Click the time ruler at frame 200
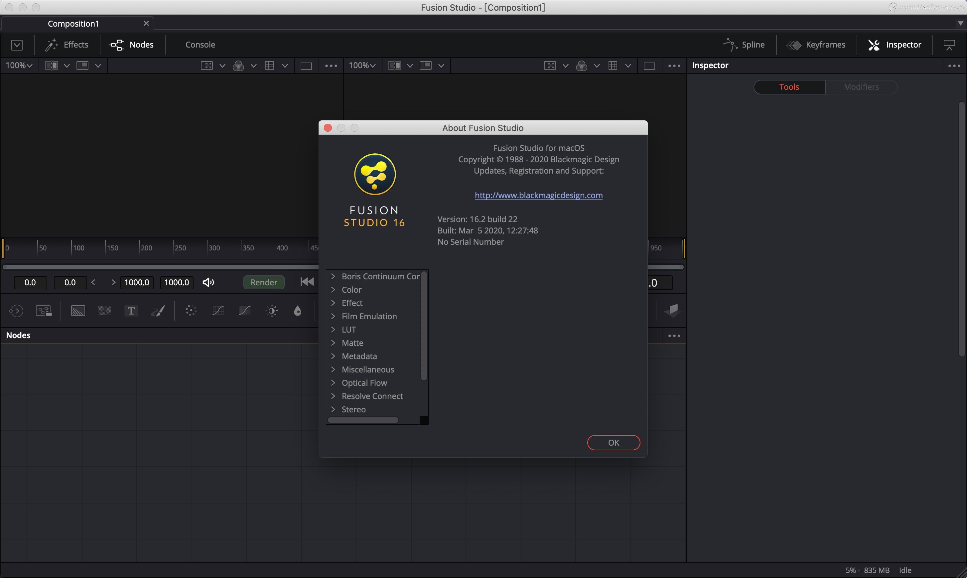 click(140, 248)
